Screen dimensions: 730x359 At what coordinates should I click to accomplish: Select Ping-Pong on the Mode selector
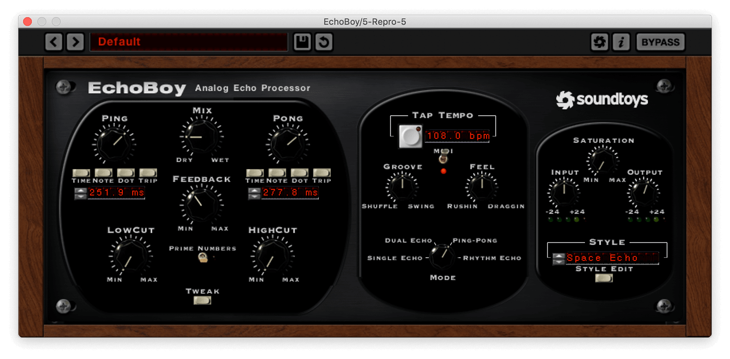point(474,241)
